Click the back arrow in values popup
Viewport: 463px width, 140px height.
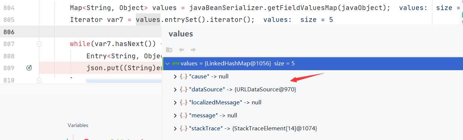(181, 50)
